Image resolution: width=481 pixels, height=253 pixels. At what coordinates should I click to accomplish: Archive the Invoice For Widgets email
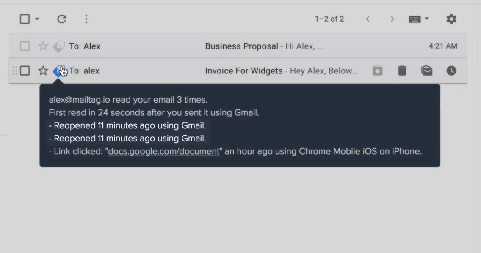378,71
